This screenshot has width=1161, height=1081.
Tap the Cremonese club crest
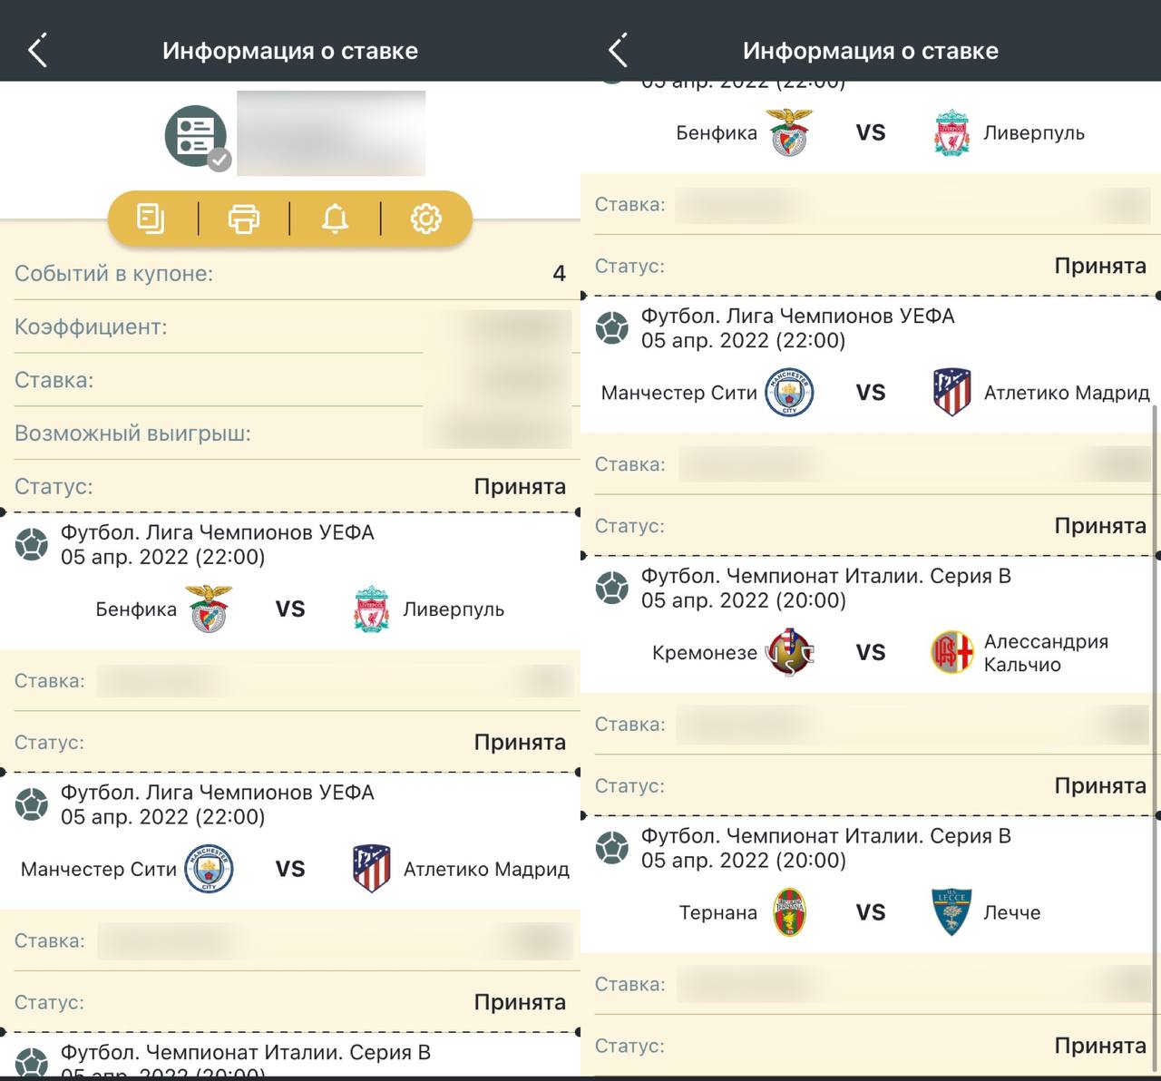coord(790,652)
